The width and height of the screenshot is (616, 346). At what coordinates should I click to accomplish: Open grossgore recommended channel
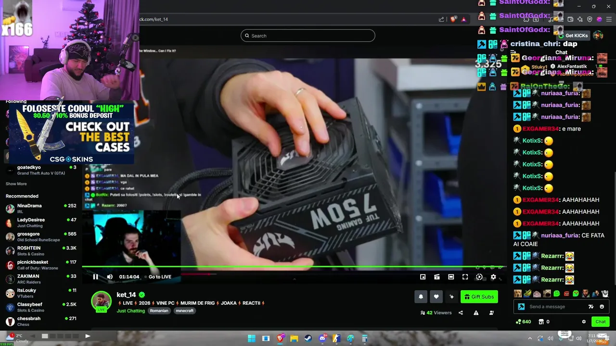(x=41, y=236)
